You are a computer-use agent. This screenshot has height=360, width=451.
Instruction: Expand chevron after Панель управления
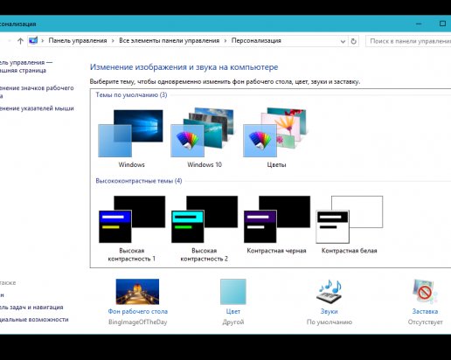pyautogui.click(x=113, y=41)
